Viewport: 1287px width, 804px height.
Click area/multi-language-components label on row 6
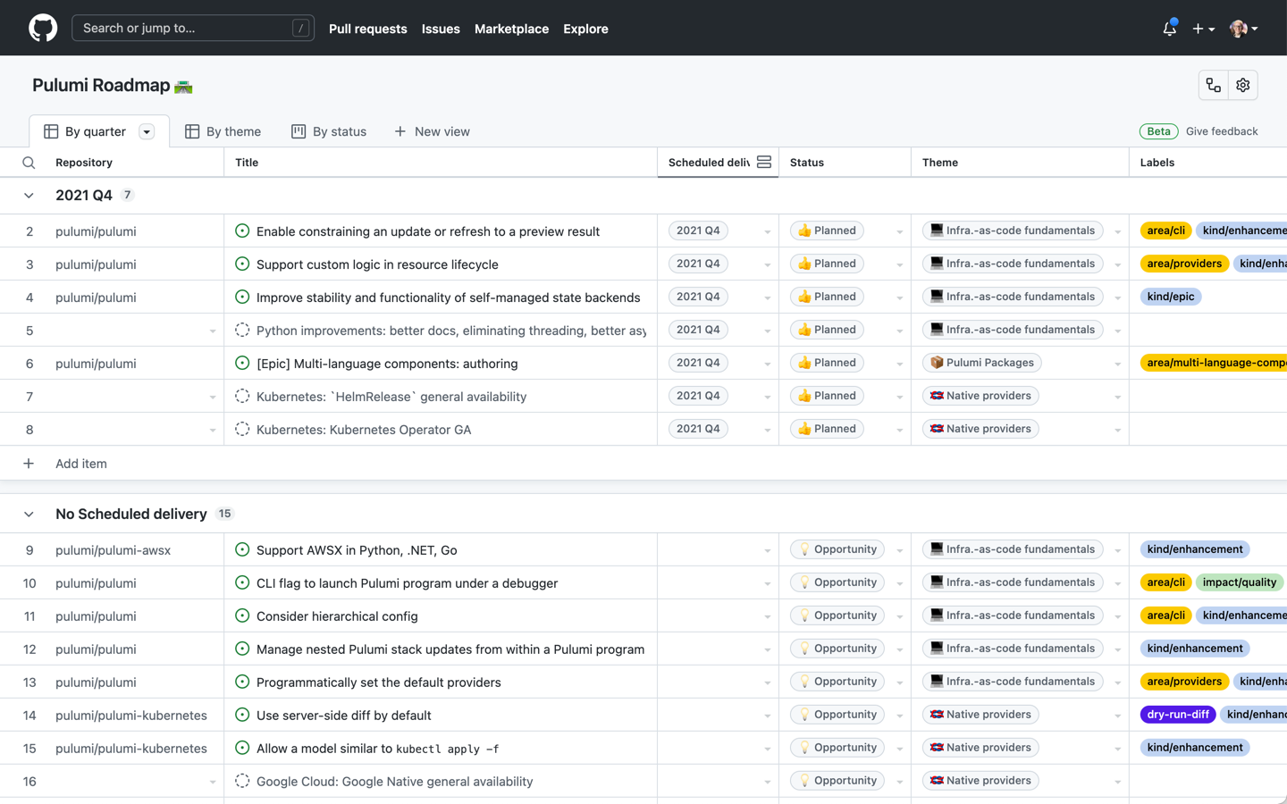(1214, 363)
